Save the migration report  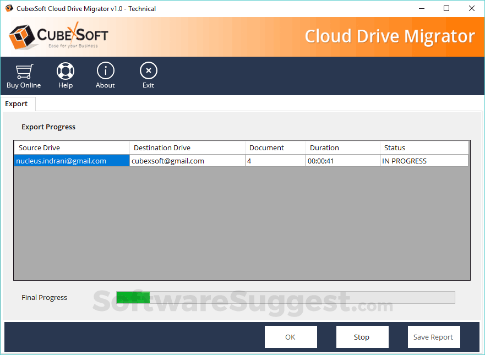[x=433, y=336]
